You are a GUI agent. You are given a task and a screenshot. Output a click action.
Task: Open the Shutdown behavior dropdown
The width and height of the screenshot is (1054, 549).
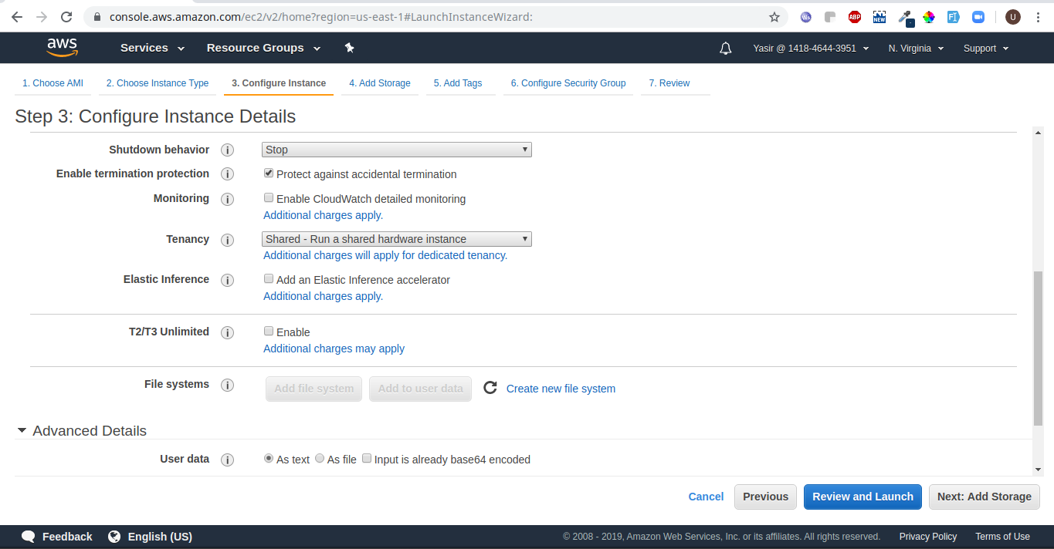pyautogui.click(x=397, y=150)
